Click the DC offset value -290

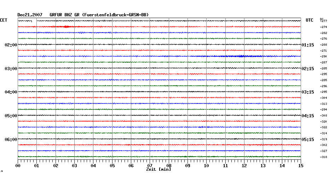[x=324, y=57]
